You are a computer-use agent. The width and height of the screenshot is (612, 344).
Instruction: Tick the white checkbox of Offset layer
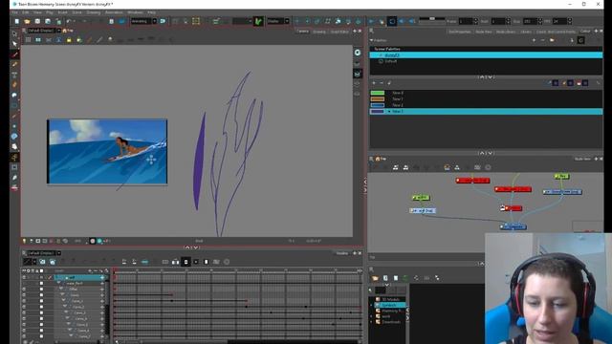point(41,290)
